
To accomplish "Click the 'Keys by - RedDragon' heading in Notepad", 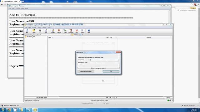I will point(22,15).
